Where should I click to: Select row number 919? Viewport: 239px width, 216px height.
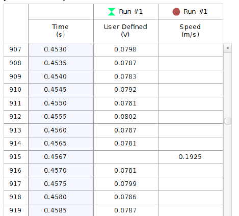(x=16, y=210)
